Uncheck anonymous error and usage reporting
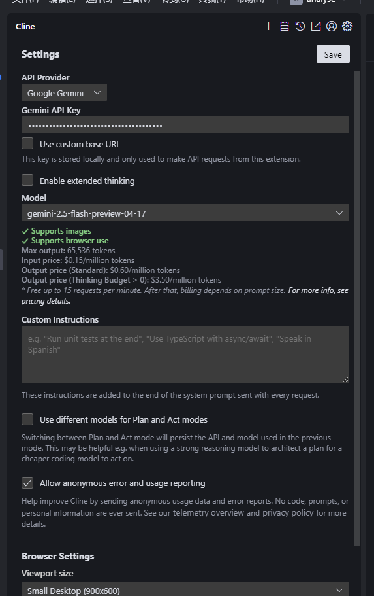This screenshot has height=596, width=374. (27, 483)
